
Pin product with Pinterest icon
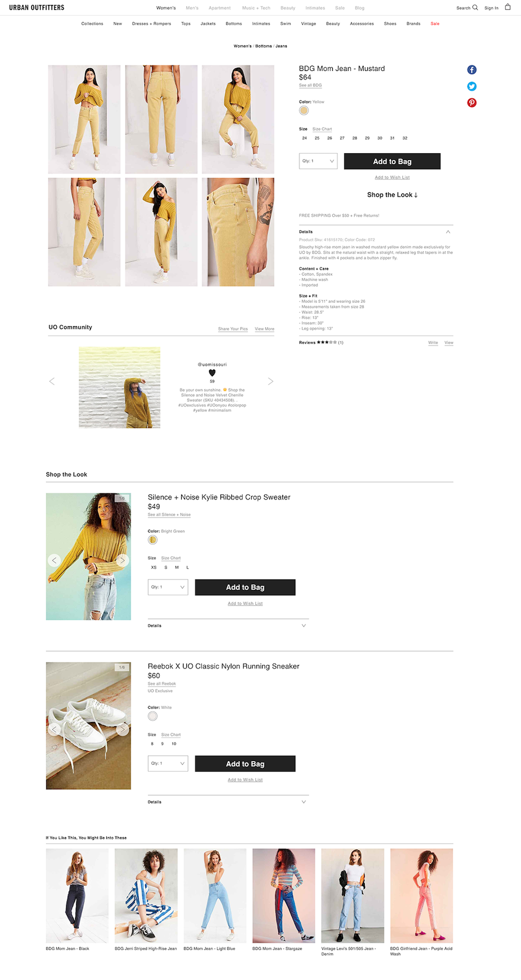click(x=472, y=103)
